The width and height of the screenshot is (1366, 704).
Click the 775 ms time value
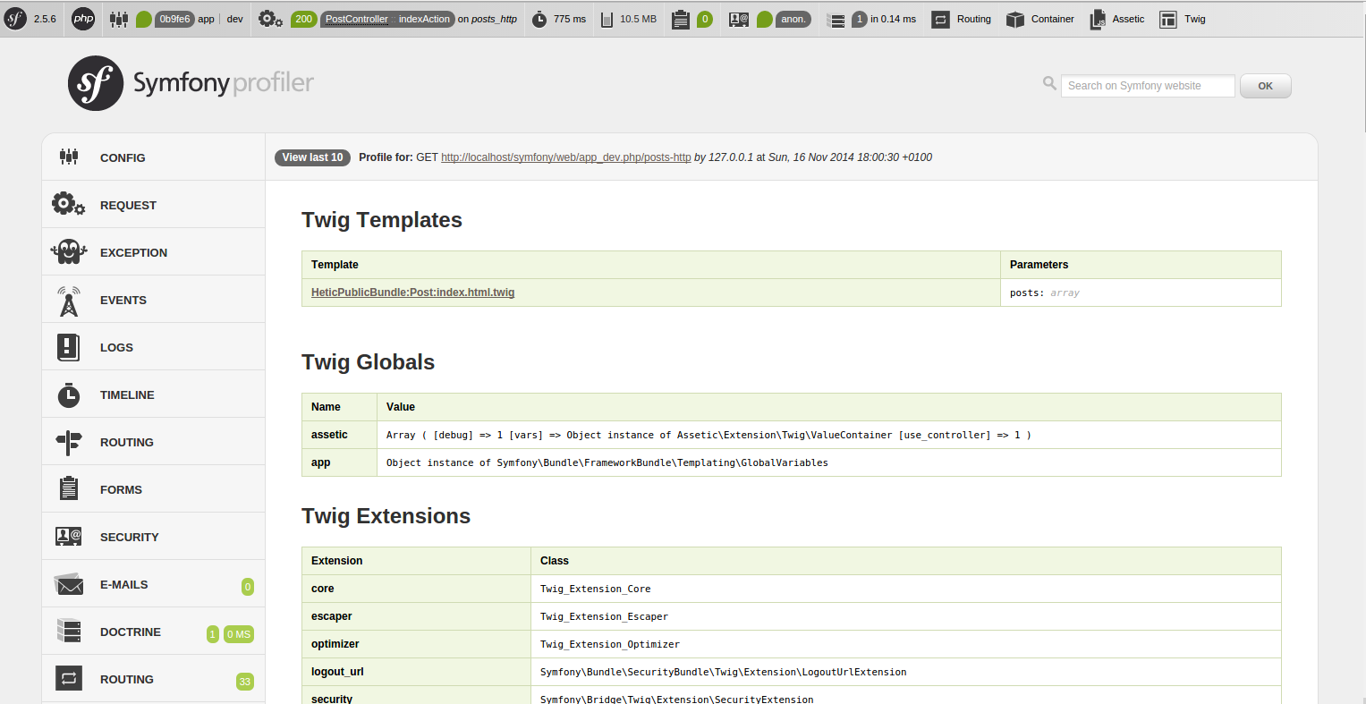pyautogui.click(x=570, y=19)
